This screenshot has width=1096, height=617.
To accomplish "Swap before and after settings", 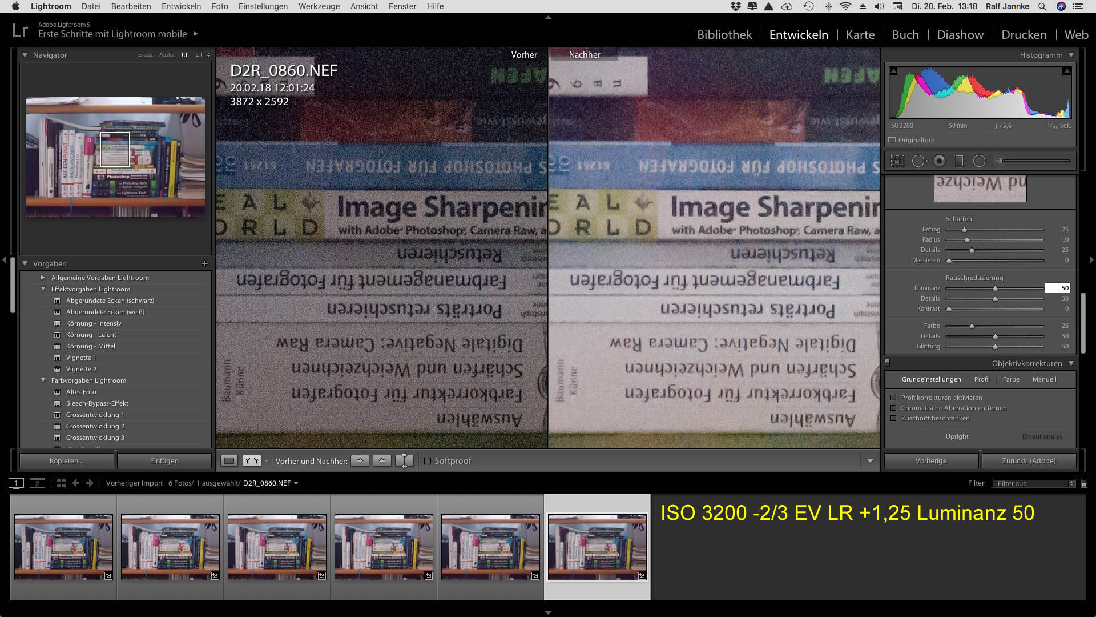I will pyautogui.click(x=404, y=461).
